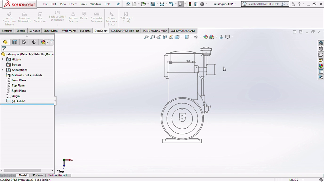The height and width of the screenshot is (182, 324).
Task: Open the New document dropdown arrow
Action: (x=138, y=4)
